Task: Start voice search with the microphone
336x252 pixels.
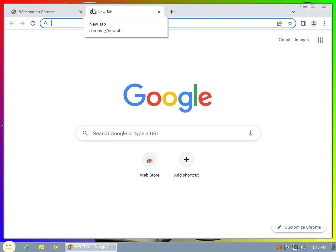Action: (250, 133)
